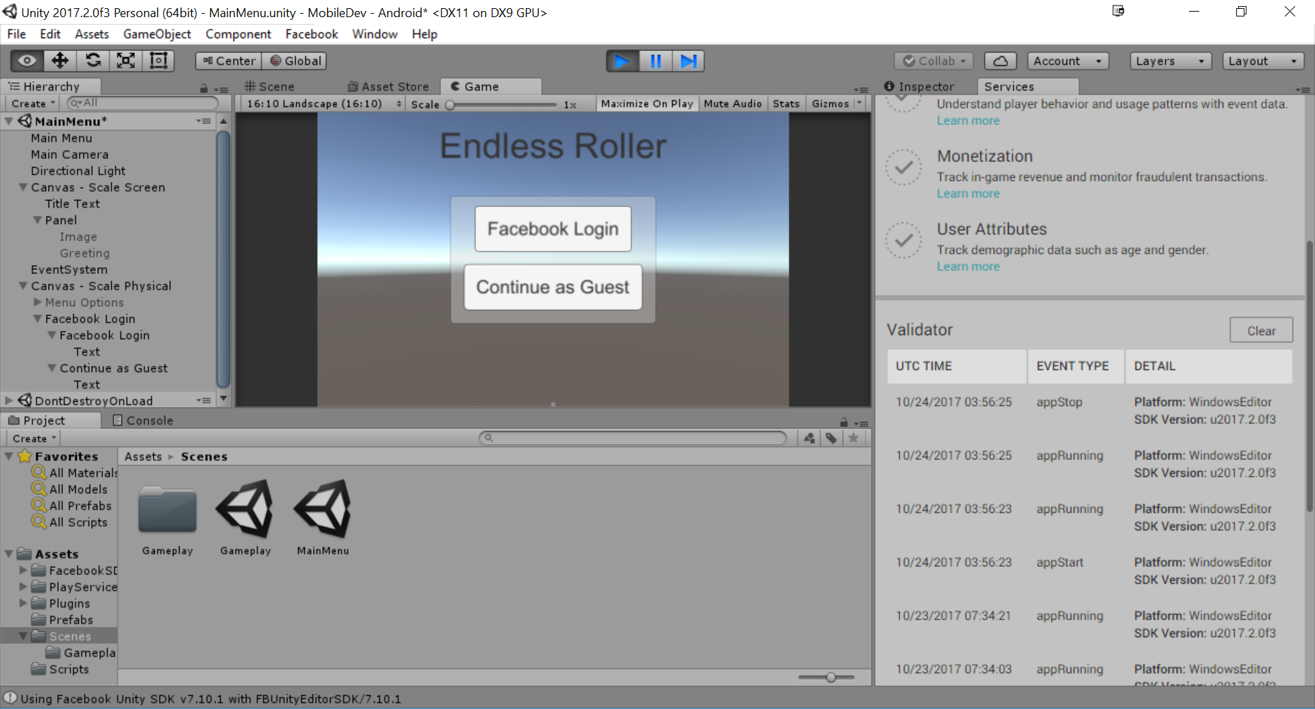Click the Project search field
This screenshot has width=1315, height=709.
point(633,438)
